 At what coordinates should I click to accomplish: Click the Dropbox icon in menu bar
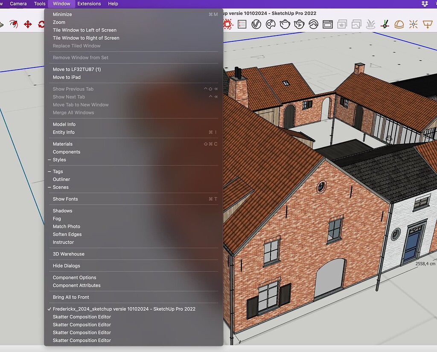[425, 4]
